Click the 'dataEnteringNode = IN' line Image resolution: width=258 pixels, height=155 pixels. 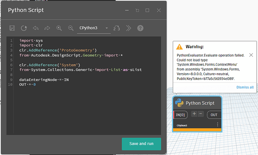(x=44, y=80)
